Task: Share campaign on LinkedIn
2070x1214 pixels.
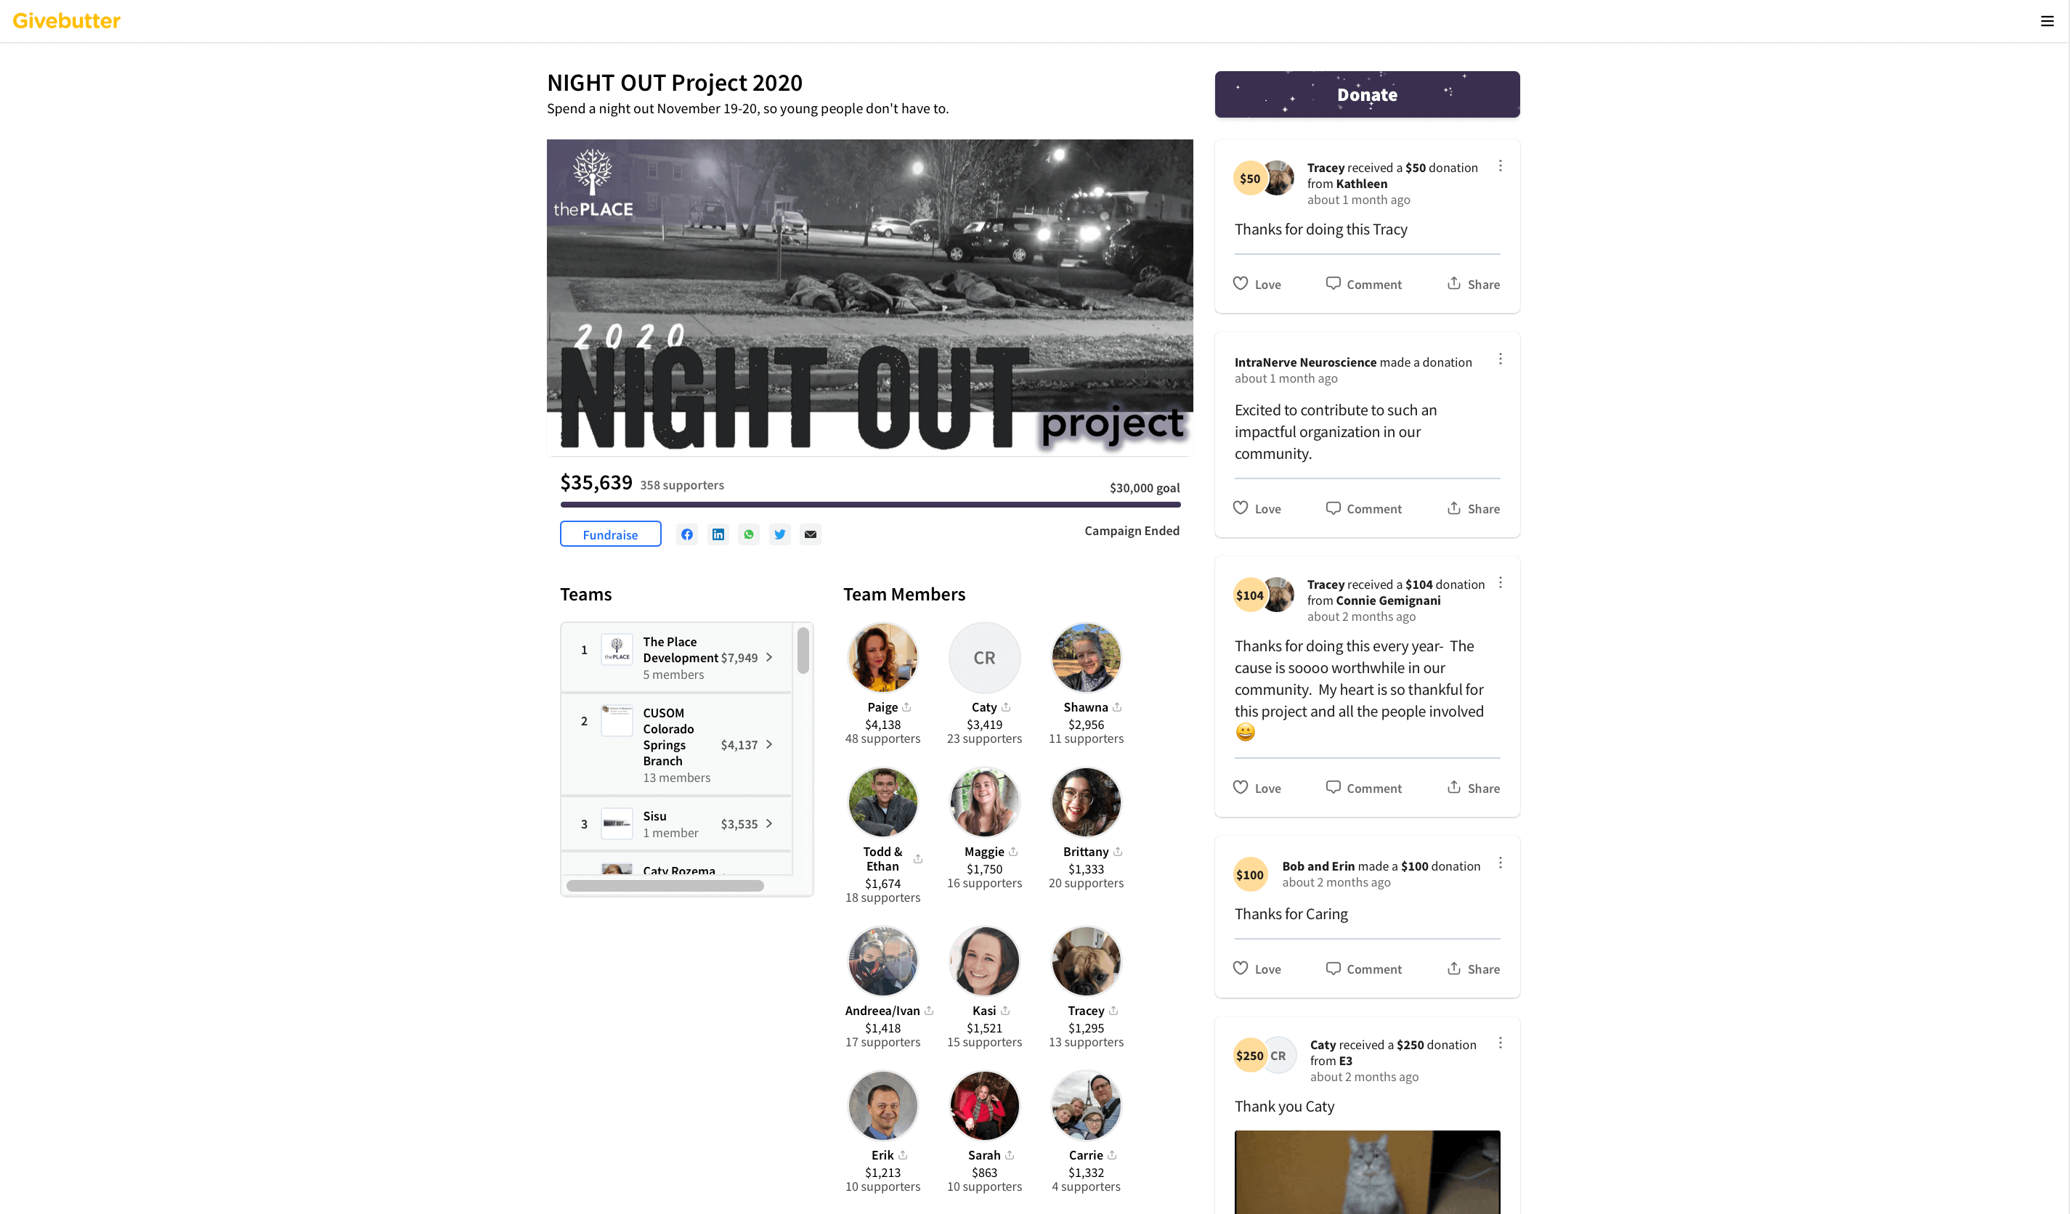Action: point(718,534)
